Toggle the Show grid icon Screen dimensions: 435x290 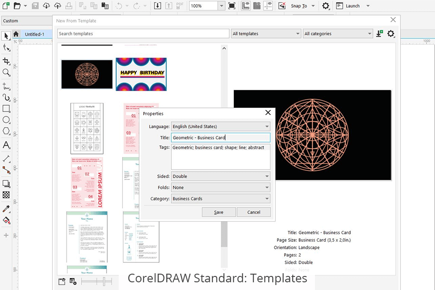(257, 5)
